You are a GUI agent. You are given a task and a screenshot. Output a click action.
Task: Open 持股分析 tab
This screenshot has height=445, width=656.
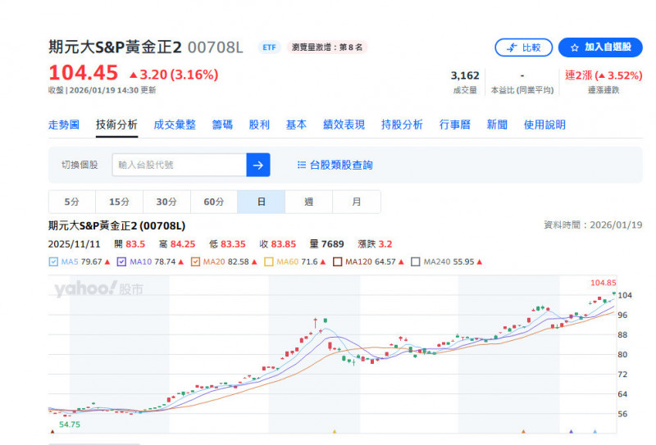tap(402, 125)
